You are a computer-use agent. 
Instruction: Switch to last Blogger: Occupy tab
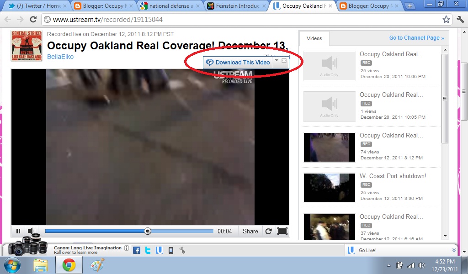[x=369, y=5]
